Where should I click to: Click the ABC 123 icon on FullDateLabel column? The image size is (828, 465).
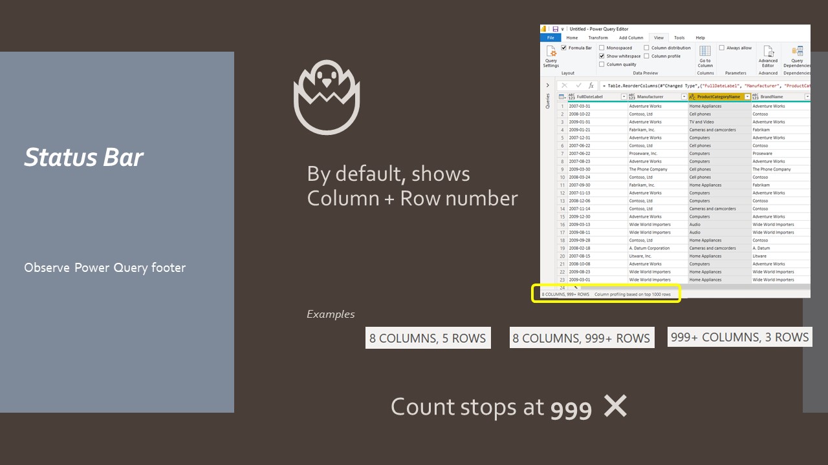point(571,97)
